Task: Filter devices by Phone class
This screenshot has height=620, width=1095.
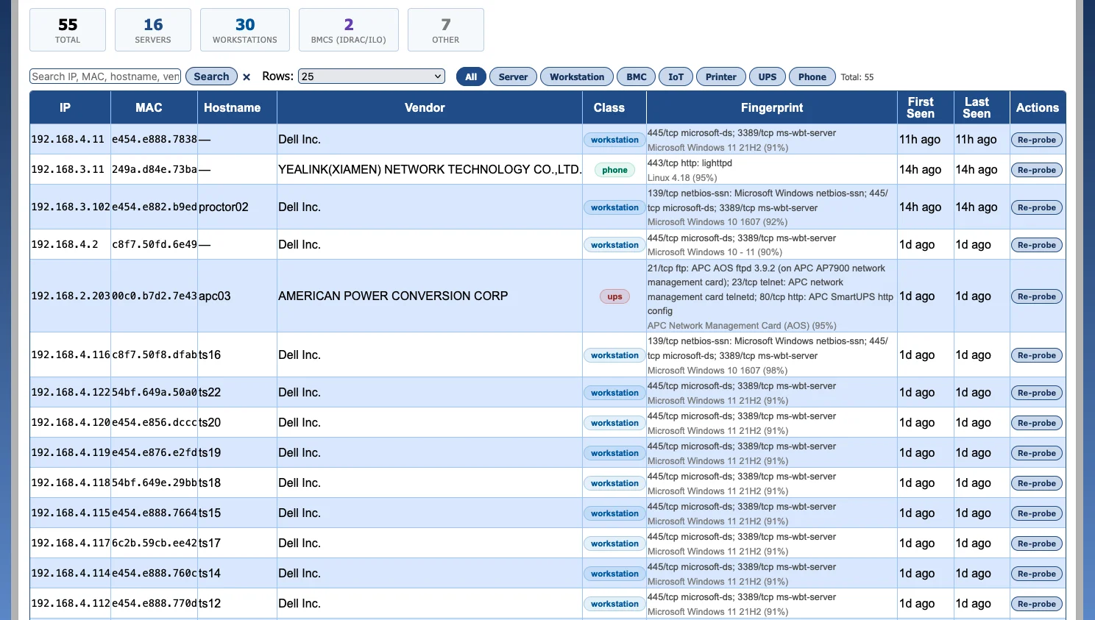Action: [x=812, y=76]
